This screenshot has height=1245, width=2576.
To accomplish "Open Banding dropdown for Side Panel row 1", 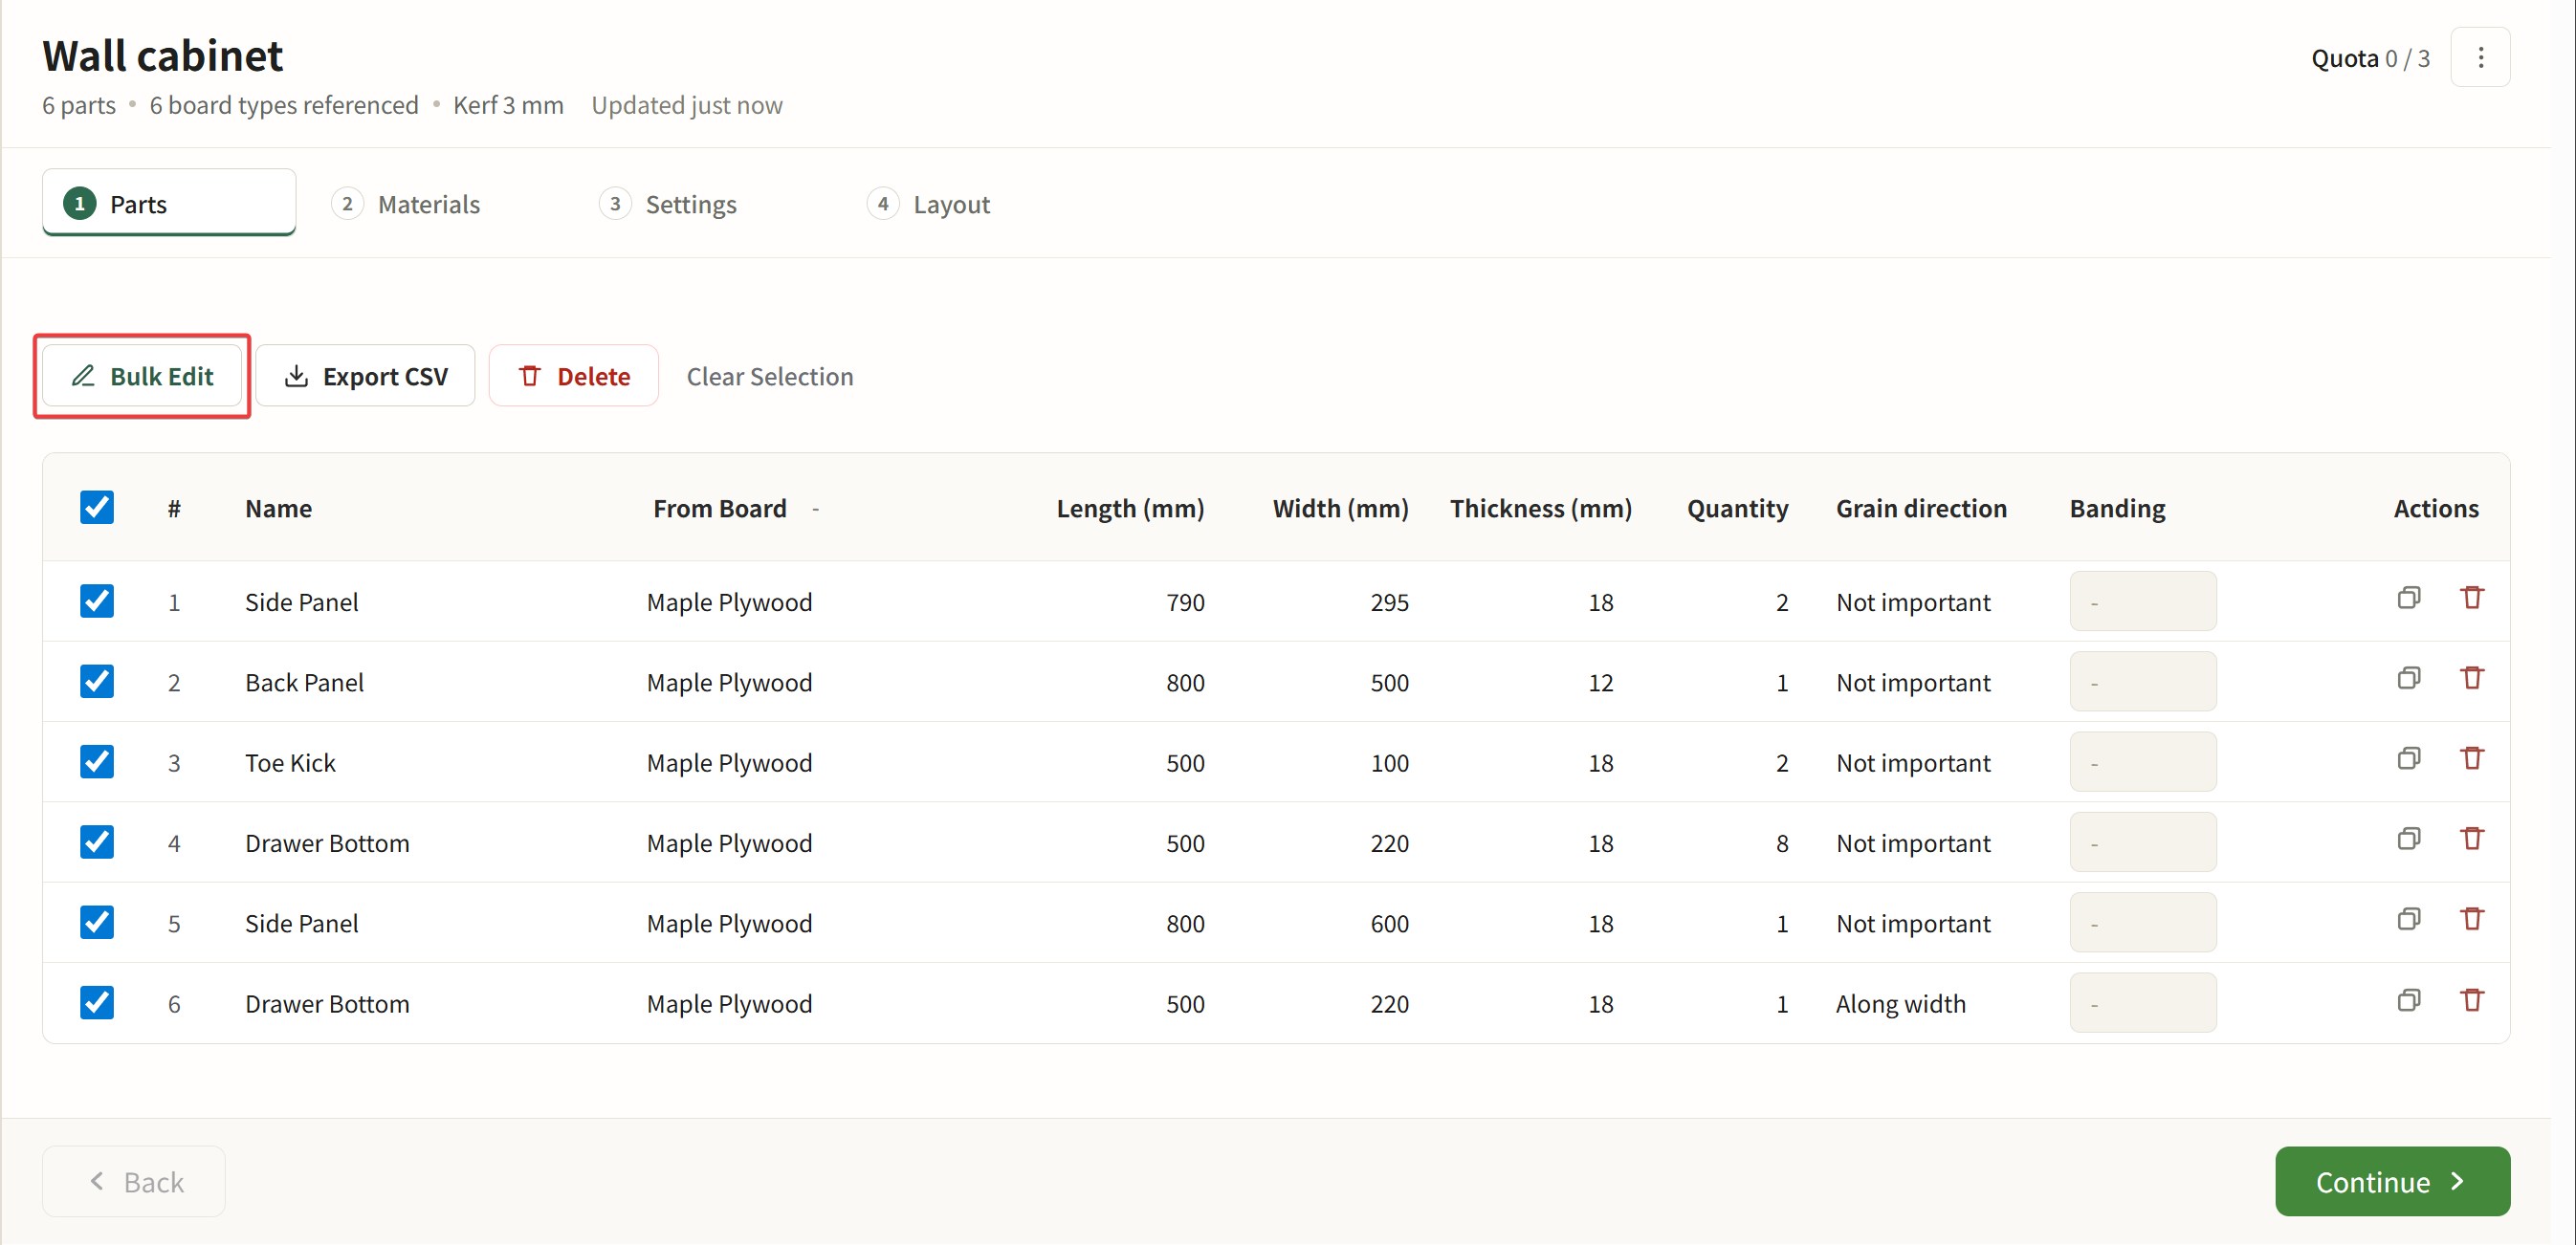I will [x=2142, y=602].
